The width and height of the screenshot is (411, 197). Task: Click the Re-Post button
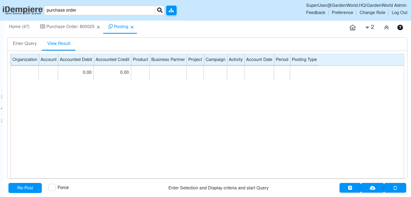[x=25, y=188]
